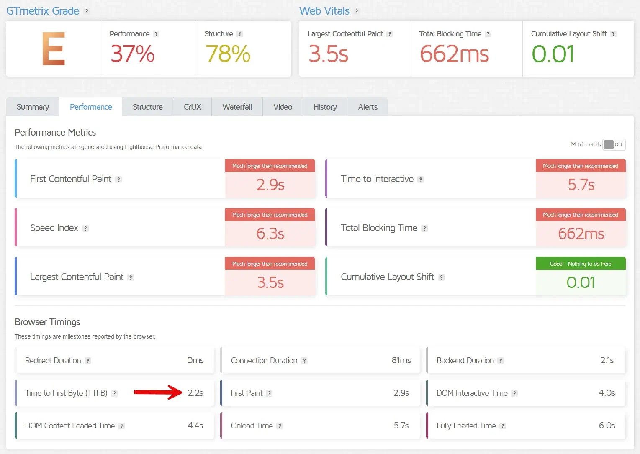Open the CrUX tab
This screenshot has width=640, height=454.
pos(193,107)
